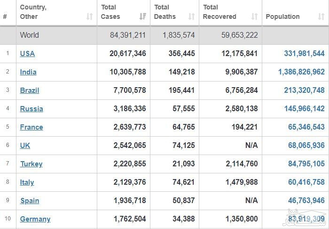Viewport: 329px width, 229px height.
Task: Open the UK country link
Action: [x=25, y=146]
